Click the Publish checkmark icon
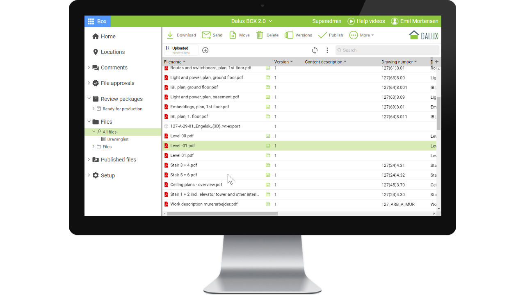Screen dimensions: 525x295 tap(322, 35)
